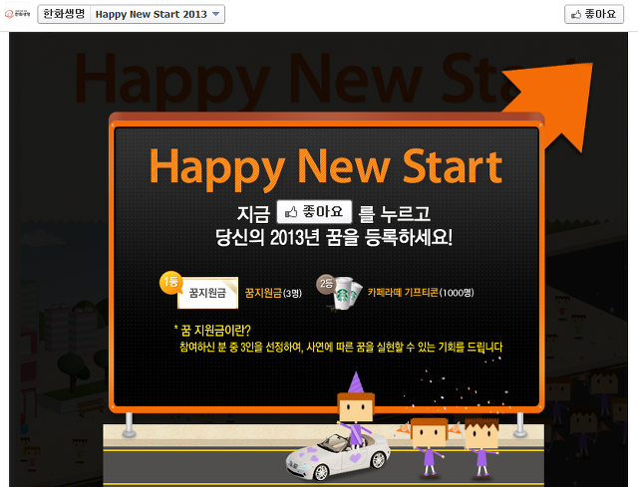Click the white convertible car illustration
Viewport: 638px width, 487px height.
click(x=338, y=456)
